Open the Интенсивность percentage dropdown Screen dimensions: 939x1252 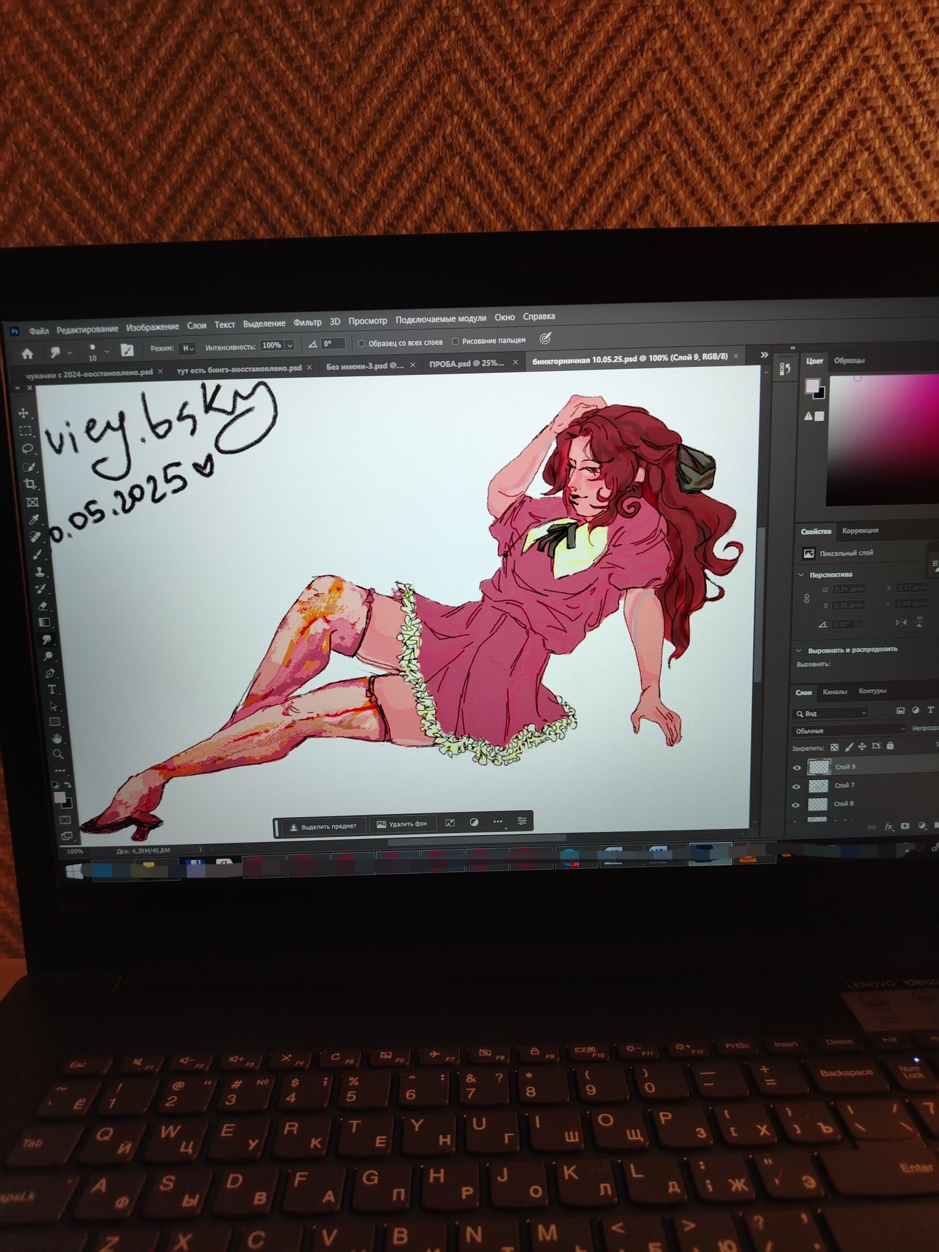[x=290, y=345]
